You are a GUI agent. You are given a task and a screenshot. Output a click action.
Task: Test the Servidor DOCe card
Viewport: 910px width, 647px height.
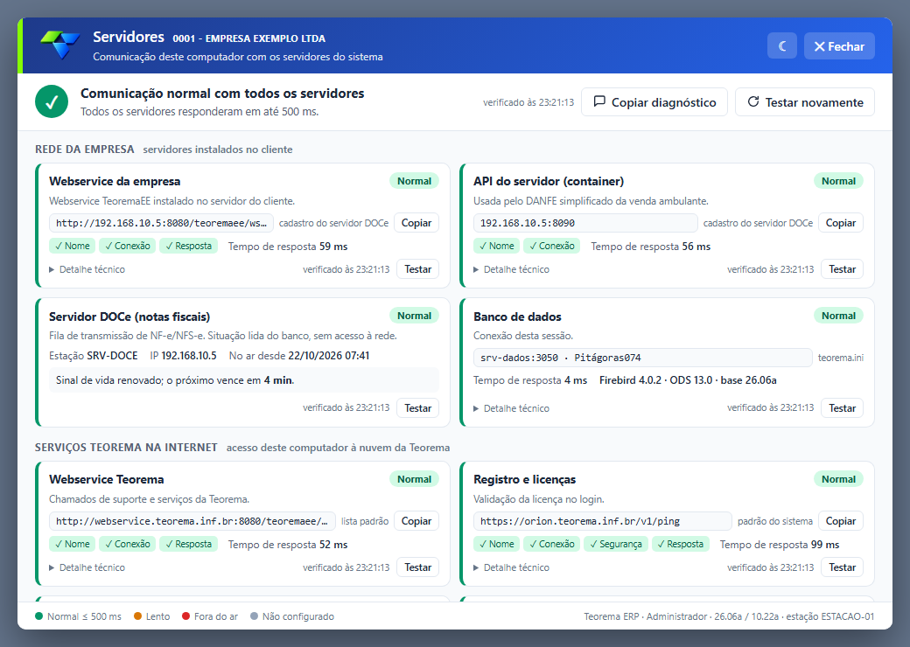pyautogui.click(x=418, y=407)
